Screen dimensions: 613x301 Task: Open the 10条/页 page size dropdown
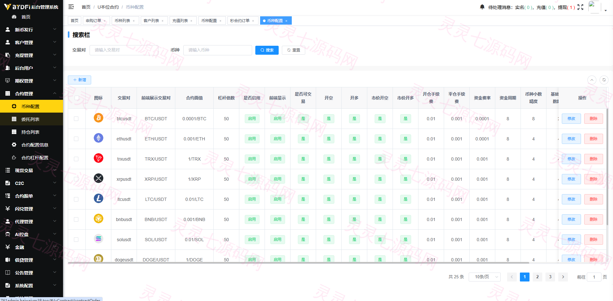pyautogui.click(x=484, y=277)
